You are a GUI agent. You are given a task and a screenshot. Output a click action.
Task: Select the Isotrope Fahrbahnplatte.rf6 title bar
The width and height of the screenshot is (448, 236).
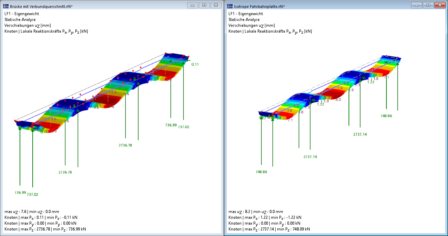[x=327, y=6]
